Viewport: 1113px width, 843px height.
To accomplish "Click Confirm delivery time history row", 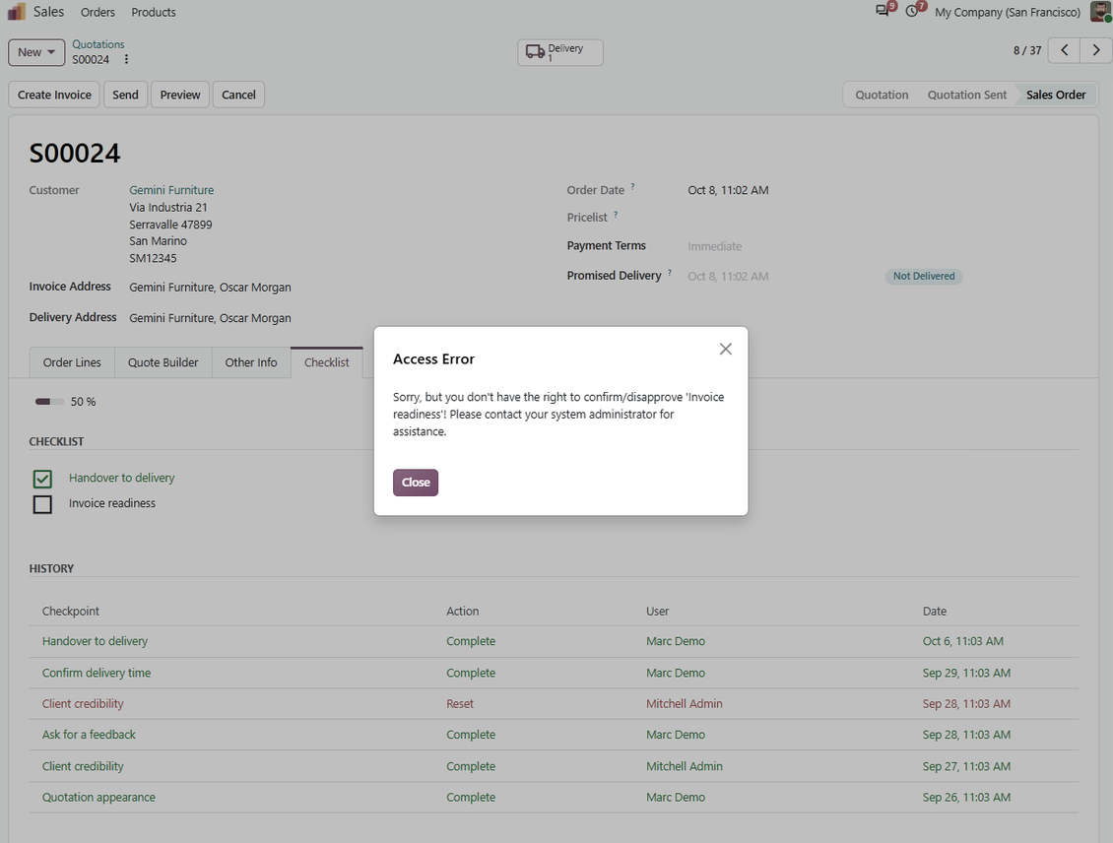I will coord(554,673).
